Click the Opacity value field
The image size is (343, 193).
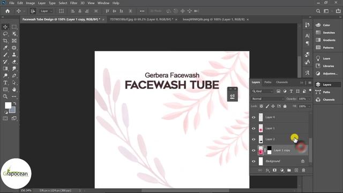[302, 99]
